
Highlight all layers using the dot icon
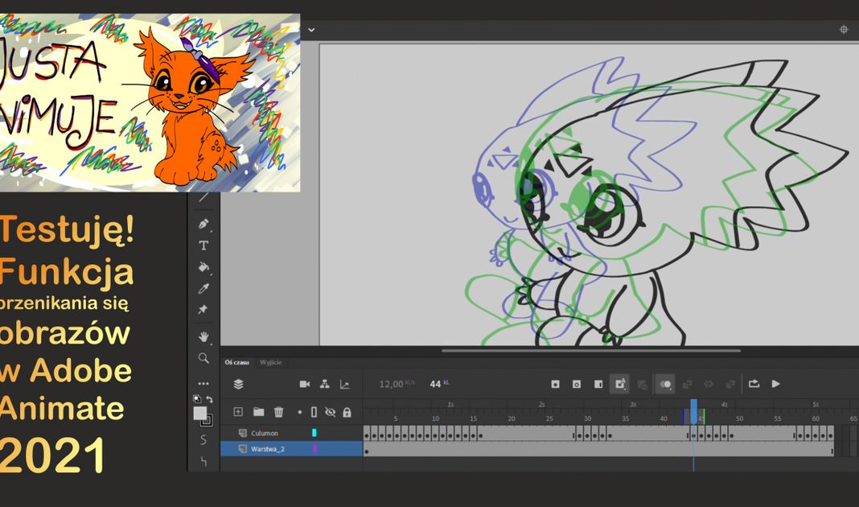click(x=300, y=412)
